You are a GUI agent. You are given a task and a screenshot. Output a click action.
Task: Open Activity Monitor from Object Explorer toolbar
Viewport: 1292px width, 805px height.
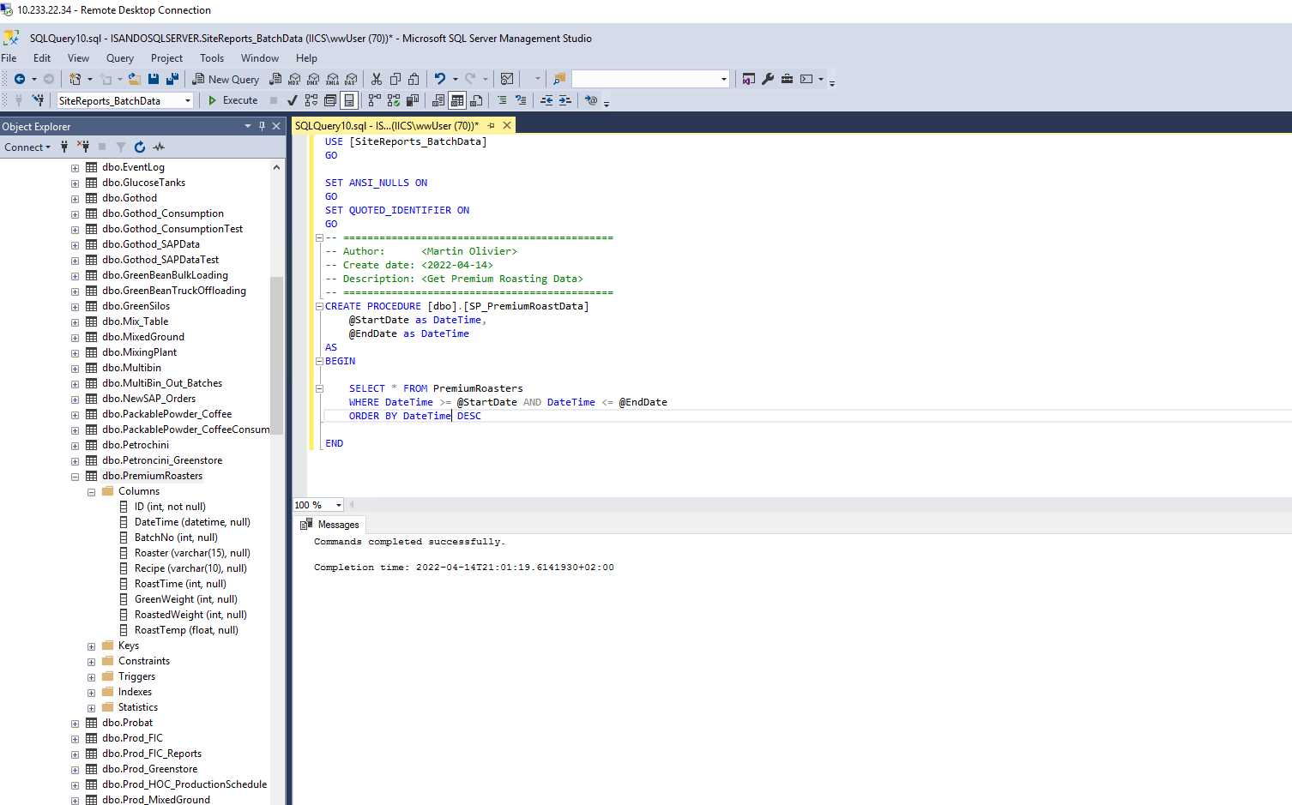tap(159, 147)
